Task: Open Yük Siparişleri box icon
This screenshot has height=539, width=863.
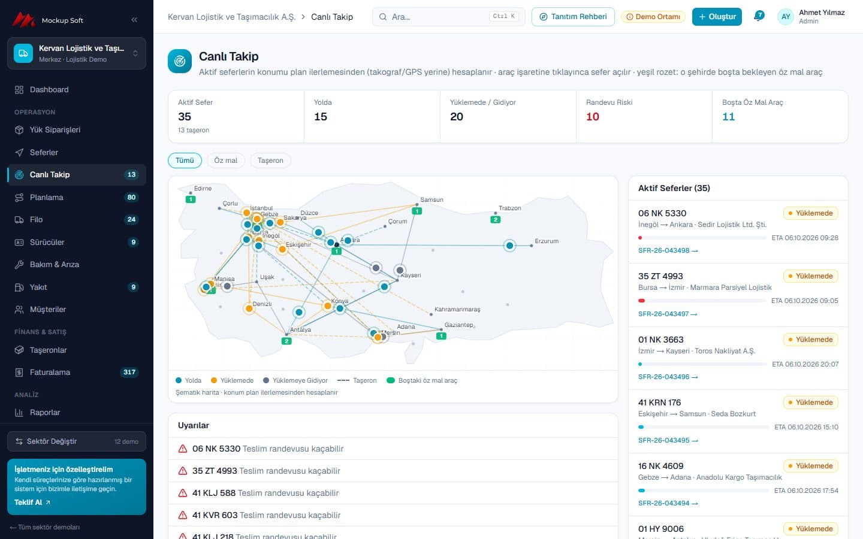Action: [19, 130]
